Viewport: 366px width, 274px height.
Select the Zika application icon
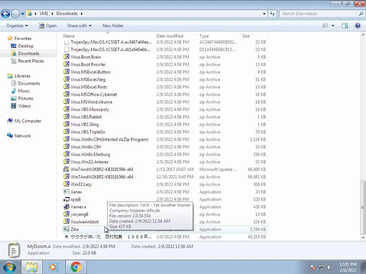click(66, 229)
